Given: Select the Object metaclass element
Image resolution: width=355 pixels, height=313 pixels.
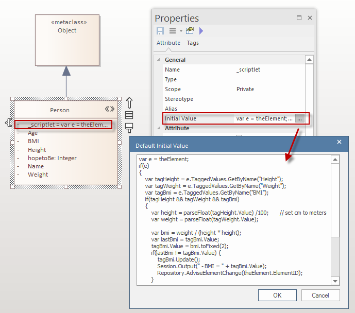Looking at the screenshot, I should [x=67, y=40].
